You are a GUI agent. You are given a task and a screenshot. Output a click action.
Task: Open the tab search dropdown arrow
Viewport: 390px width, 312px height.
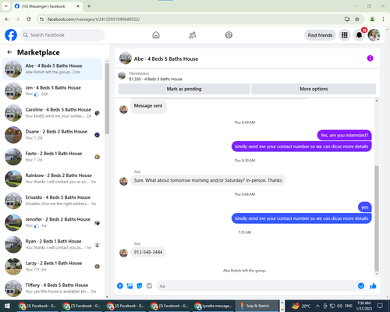click(x=6, y=6)
